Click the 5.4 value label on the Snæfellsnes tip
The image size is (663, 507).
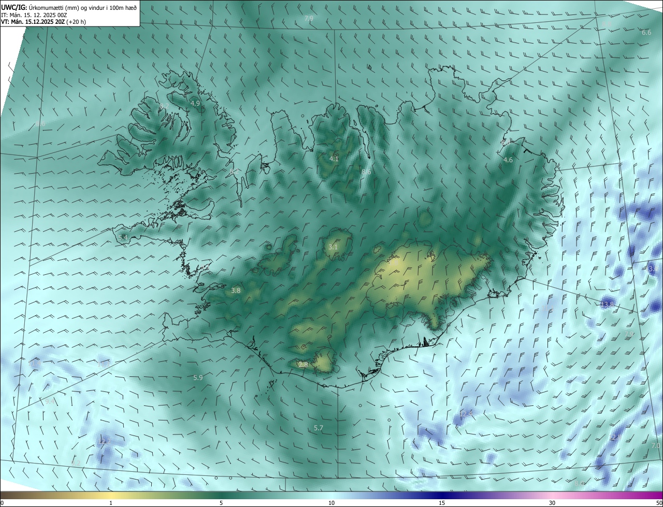pyautogui.click(x=123, y=237)
